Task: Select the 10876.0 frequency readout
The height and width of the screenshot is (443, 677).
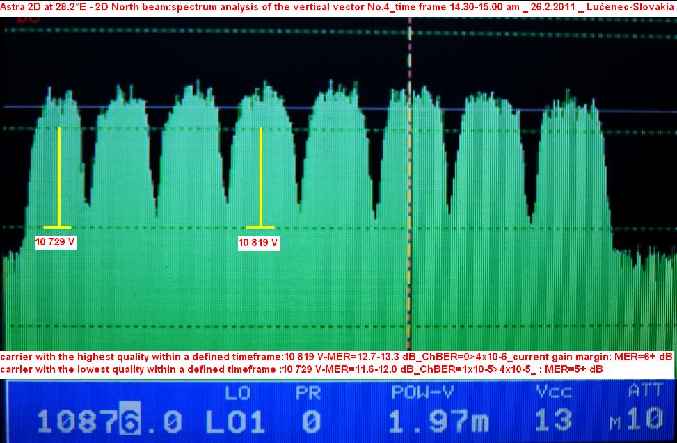Action: [109, 421]
